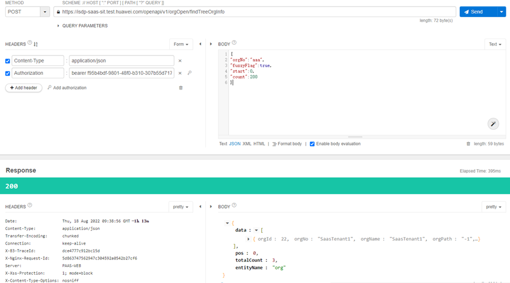Viewport: 510px width, 283px height.
Task: Click the request HEADERS help icon
Action: [x=29, y=42]
